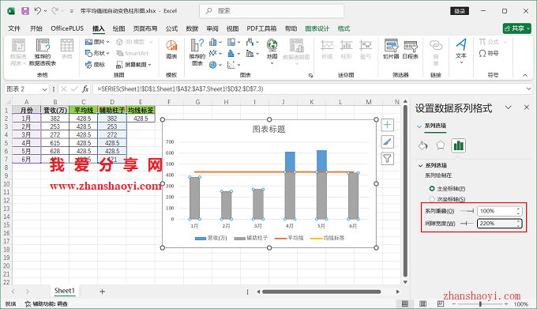Close the 设置数据系列格式 pane
Viewport: 537px width, 309px height.
click(527, 107)
